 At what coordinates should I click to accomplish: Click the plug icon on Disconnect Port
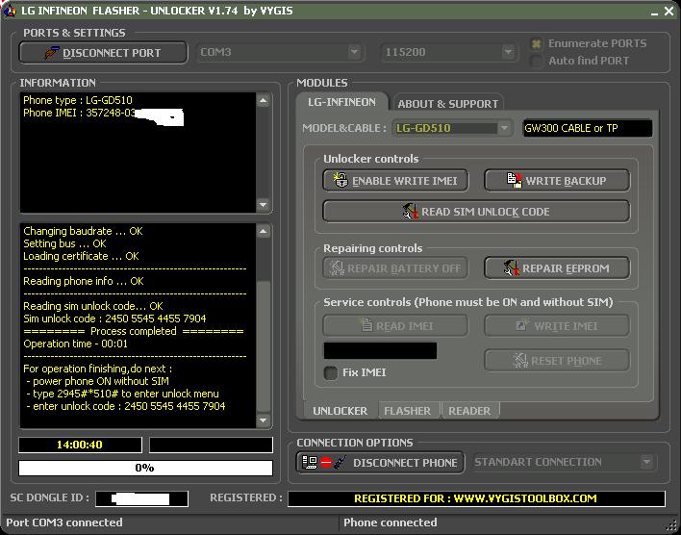point(52,53)
